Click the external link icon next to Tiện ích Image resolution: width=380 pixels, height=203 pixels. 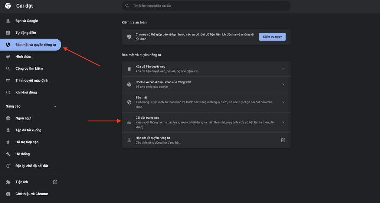pyautogui.click(x=55, y=182)
